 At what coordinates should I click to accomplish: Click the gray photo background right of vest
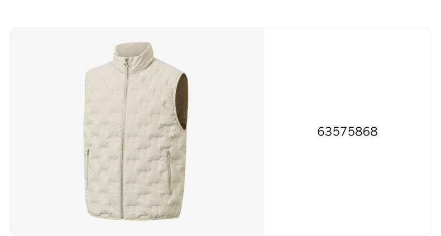(226, 131)
